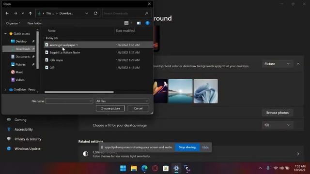This screenshot has width=310, height=174.
Task: Close the Open dialog with X
Action: point(149,4)
